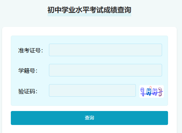Image resolution: width=182 pixels, height=133 pixels.
Task: Click the 初中 characters in the title
Action: click(x=54, y=10)
